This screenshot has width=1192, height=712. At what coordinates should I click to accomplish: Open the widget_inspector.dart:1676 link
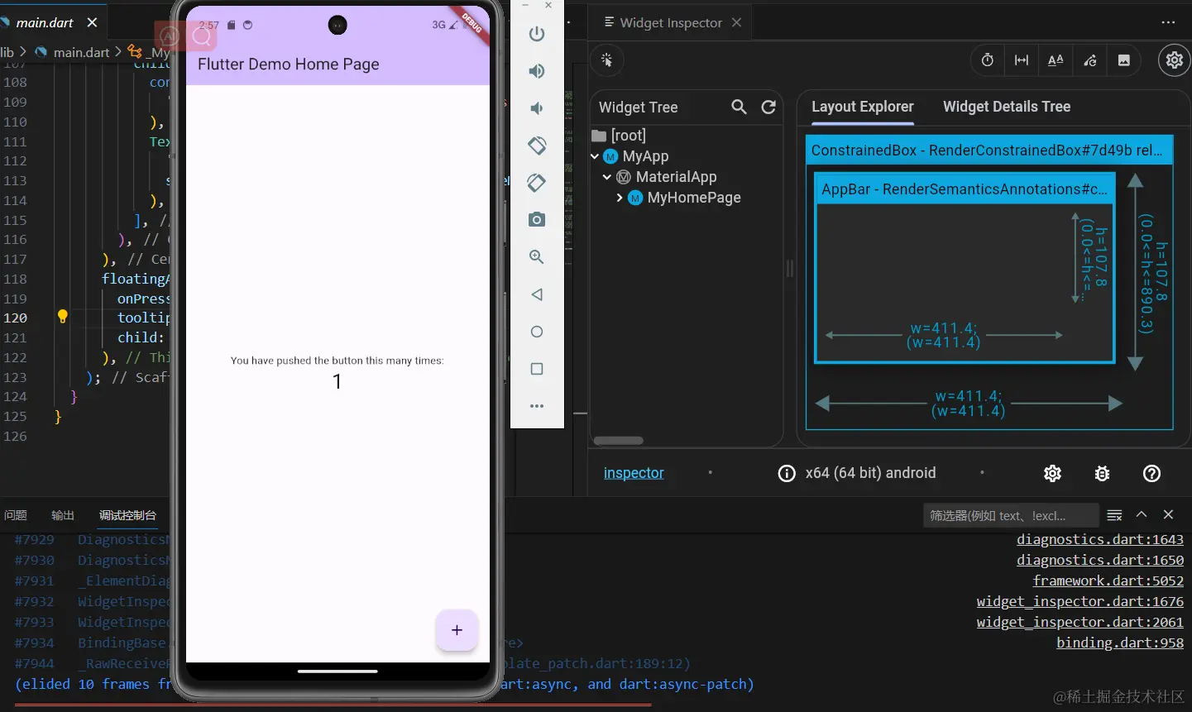1080,601
